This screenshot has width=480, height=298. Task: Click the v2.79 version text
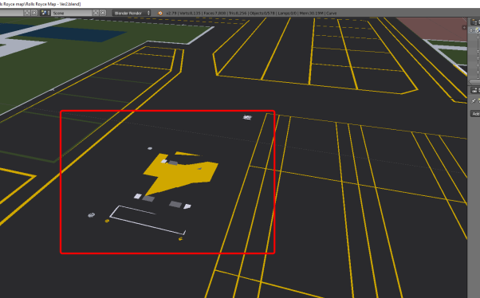point(171,14)
